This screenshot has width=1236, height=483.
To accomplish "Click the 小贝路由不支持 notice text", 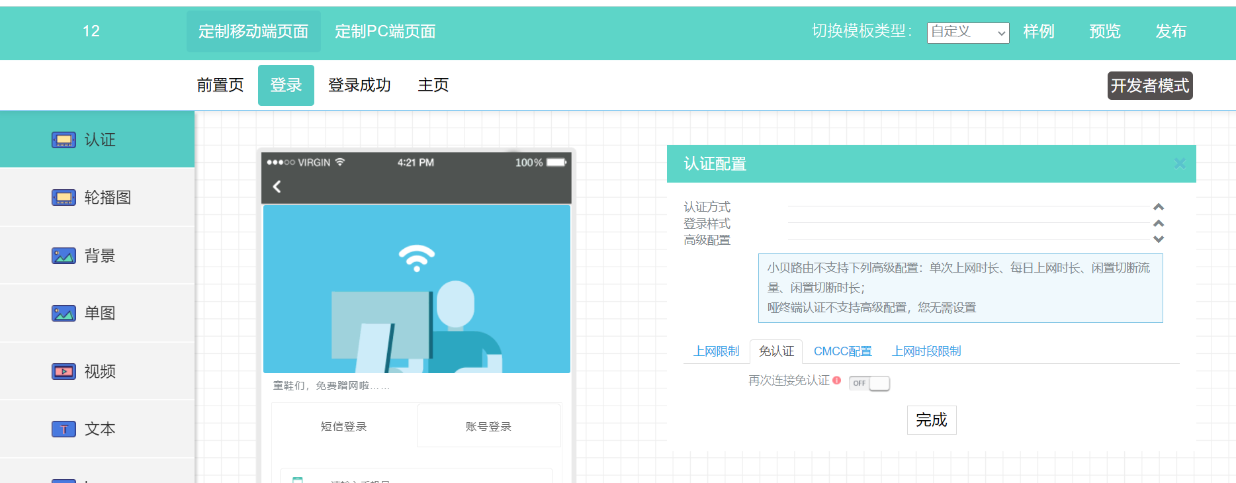I will coord(961,288).
